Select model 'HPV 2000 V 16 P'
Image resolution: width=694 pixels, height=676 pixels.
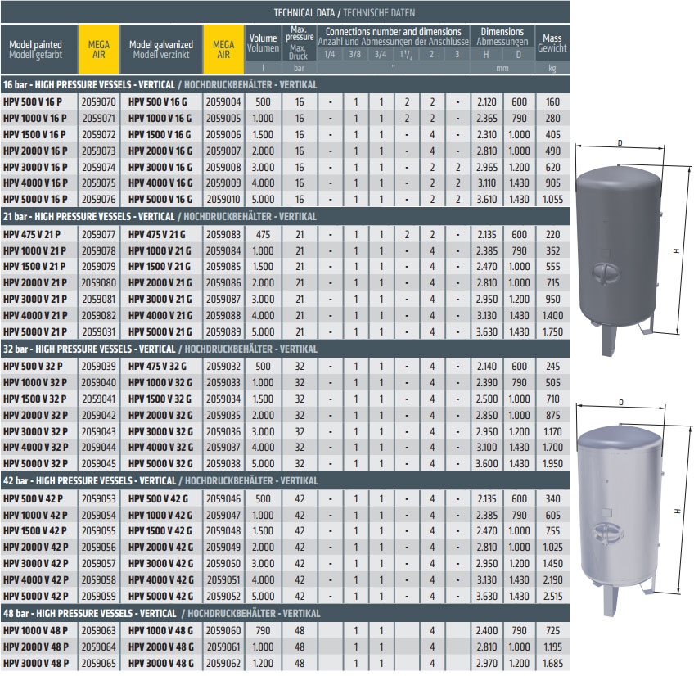click(35, 151)
